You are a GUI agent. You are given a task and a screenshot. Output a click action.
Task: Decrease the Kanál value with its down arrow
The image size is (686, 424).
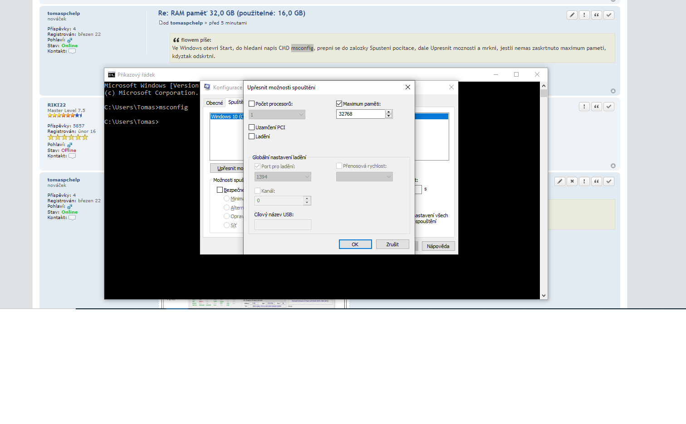[x=307, y=203]
